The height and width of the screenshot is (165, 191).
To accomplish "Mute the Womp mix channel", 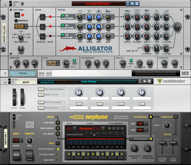I will (42, 73).
